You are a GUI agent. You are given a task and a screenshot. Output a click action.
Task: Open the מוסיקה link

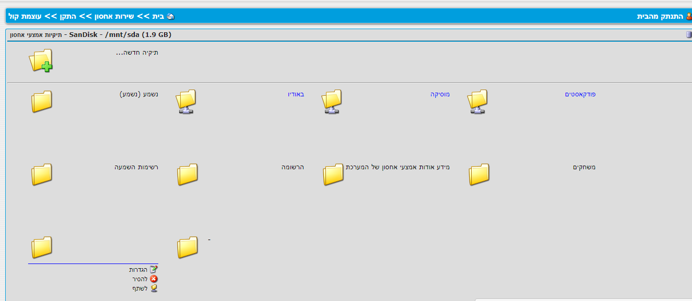[440, 94]
